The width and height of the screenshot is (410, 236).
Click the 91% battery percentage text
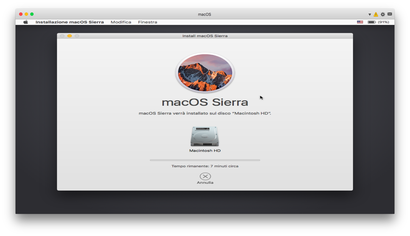[384, 22]
